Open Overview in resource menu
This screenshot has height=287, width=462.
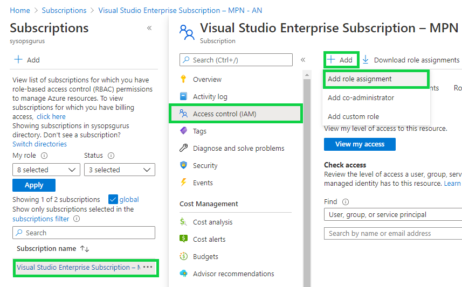click(x=207, y=80)
